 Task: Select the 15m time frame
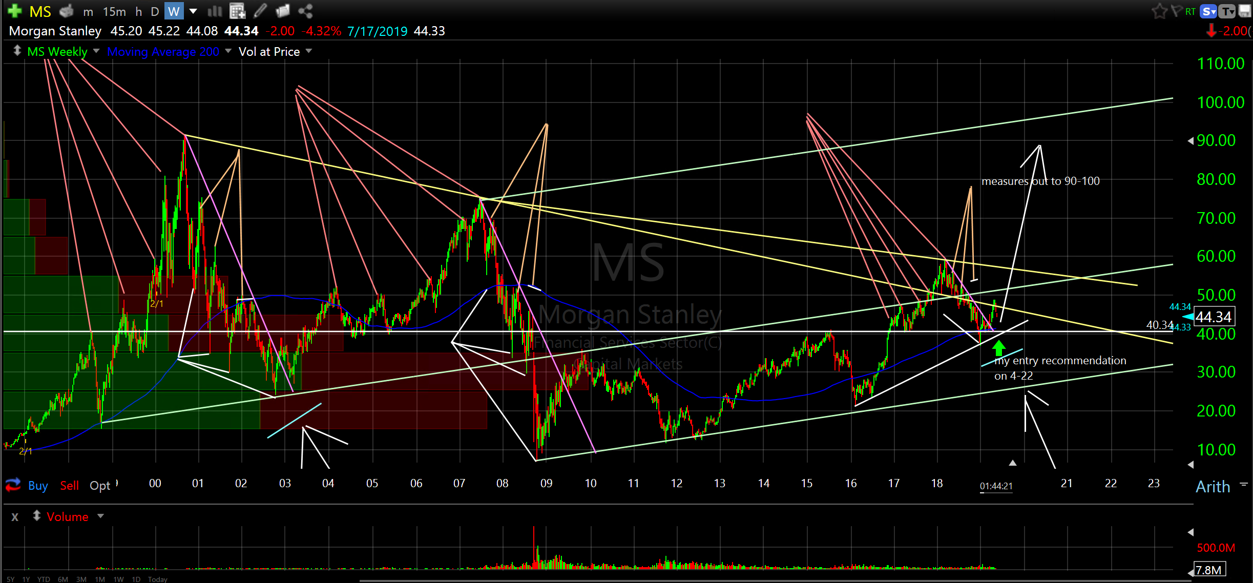click(x=114, y=11)
